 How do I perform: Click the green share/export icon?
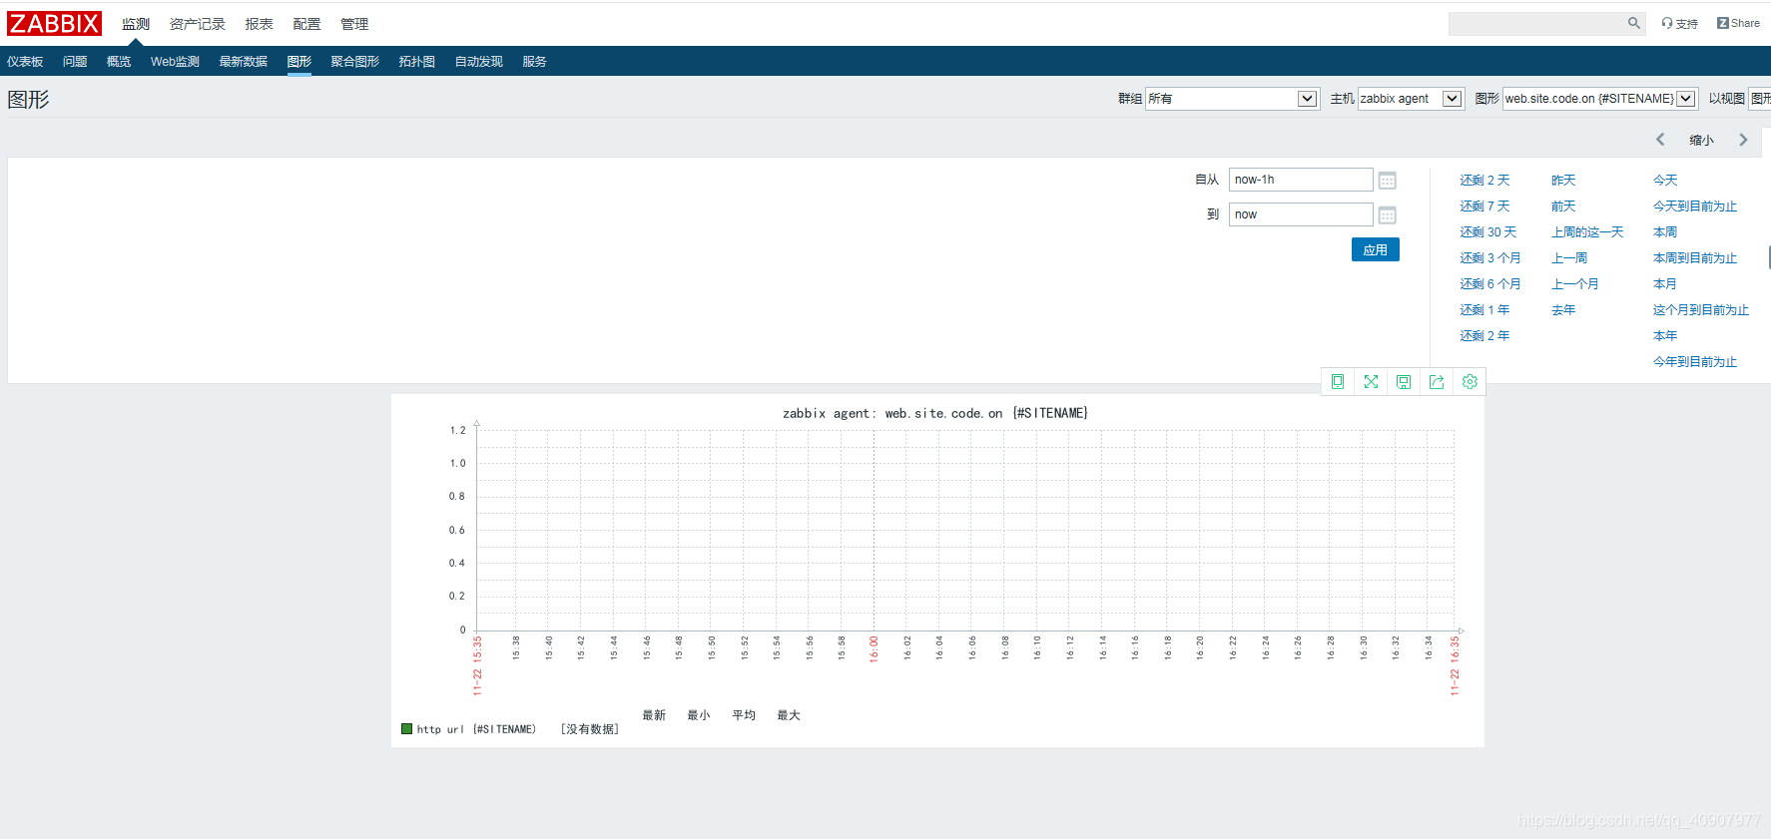[x=1437, y=381]
